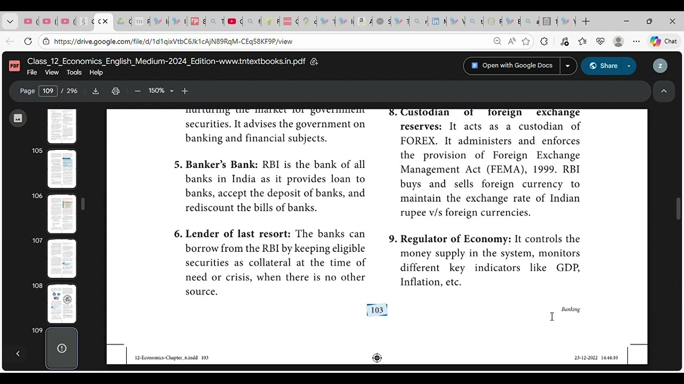
Task: Click the 'Banker's Bank:' heading
Action: [221, 165]
